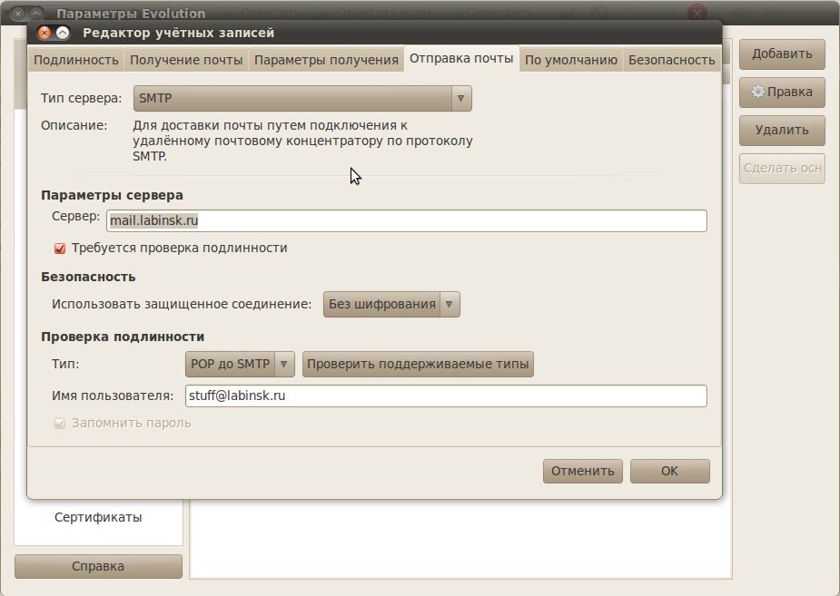
Task: Close the Редактор учётных записей dialog
Action: pos(44,34)
